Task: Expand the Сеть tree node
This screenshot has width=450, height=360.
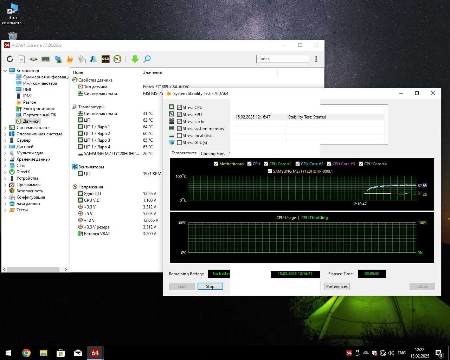Action: [5, 166]
